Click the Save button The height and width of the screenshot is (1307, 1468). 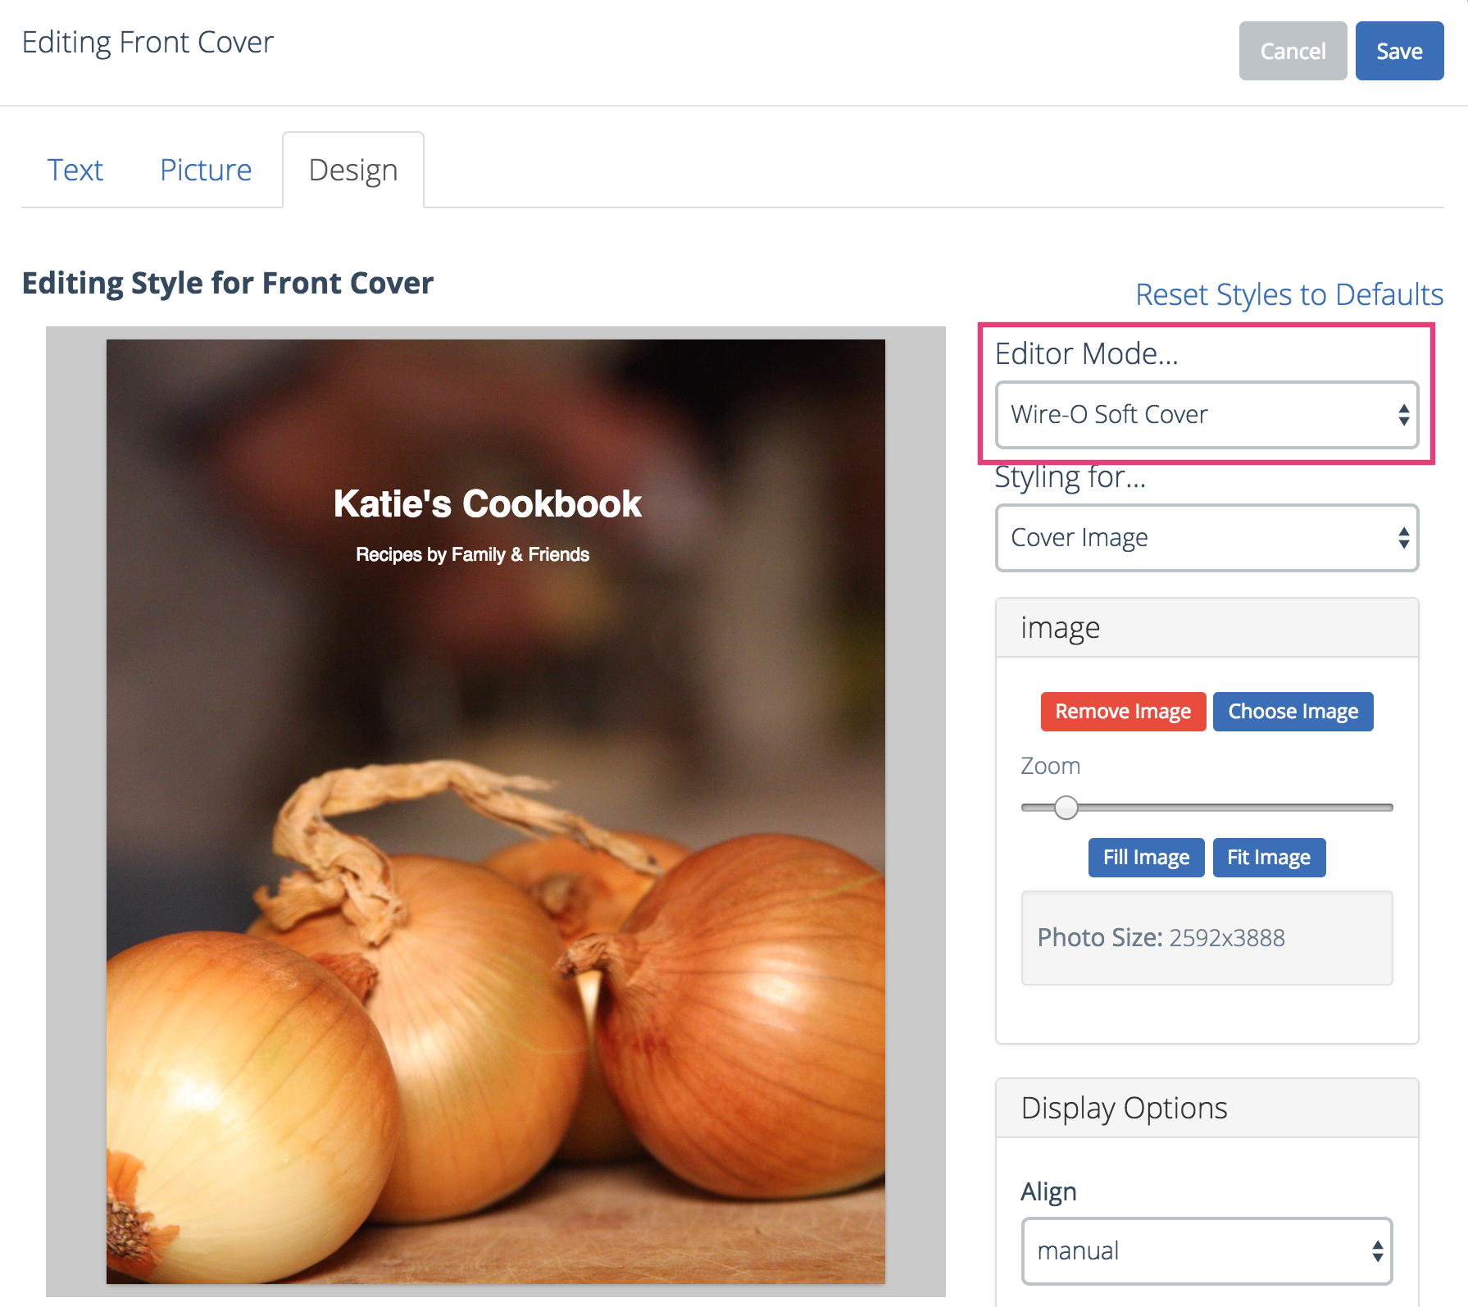tap(1399, 51)
